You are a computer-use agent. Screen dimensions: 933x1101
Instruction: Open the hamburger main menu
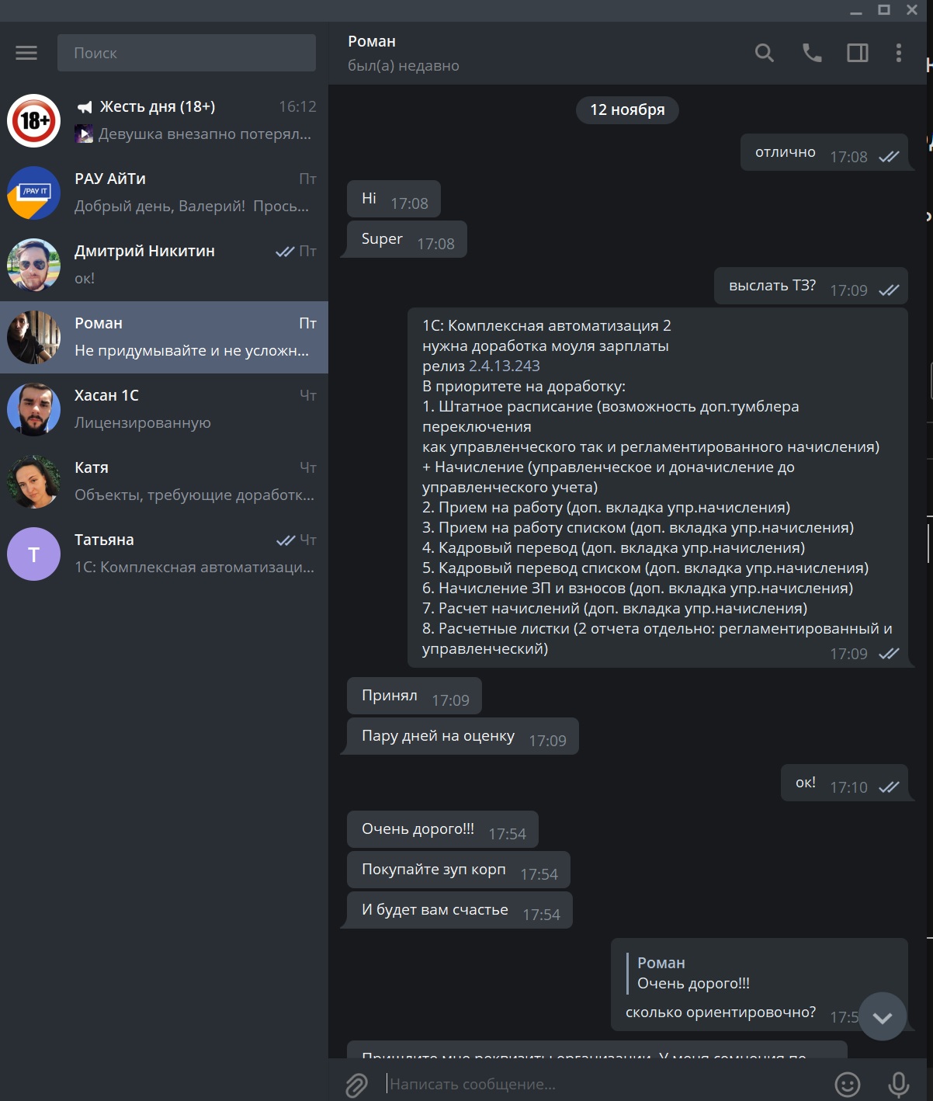tap(26, 53)
